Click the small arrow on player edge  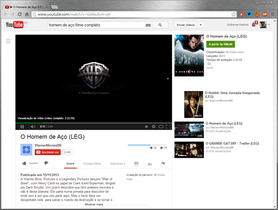168,79
